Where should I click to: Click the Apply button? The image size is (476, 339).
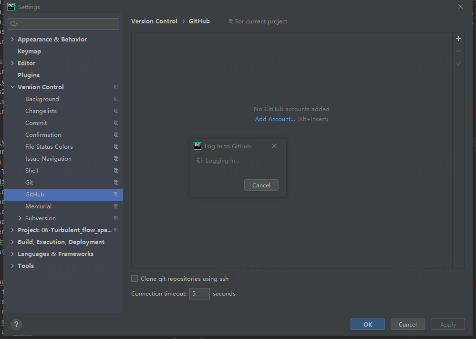pos(448,324)
